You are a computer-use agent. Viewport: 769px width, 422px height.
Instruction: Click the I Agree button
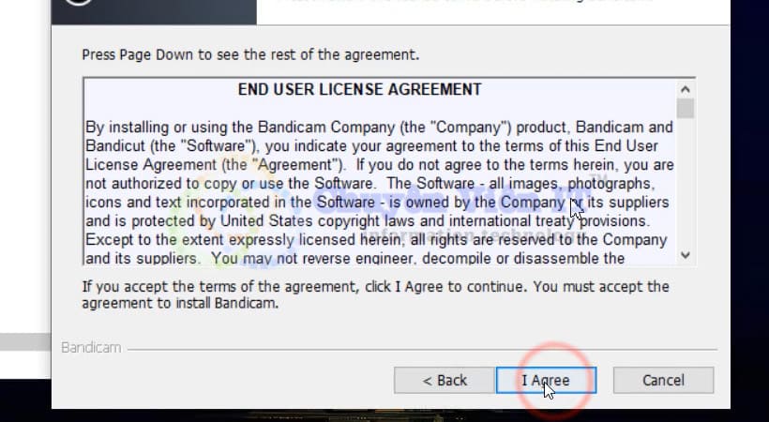[x=546, y=381]
